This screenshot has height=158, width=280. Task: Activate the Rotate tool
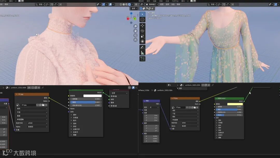point(142,31)
